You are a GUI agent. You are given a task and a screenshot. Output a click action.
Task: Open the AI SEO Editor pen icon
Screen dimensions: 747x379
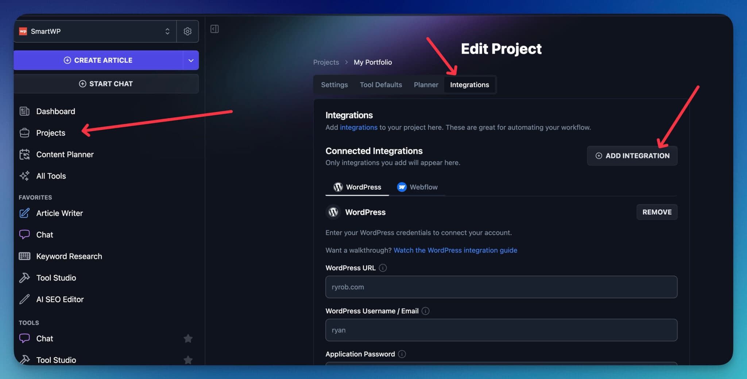point(24,299)
